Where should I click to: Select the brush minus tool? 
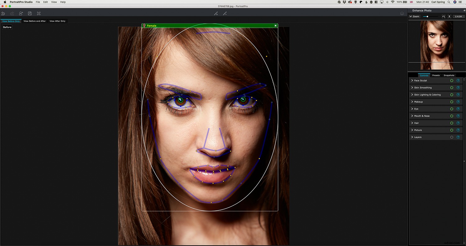[225, 13]
